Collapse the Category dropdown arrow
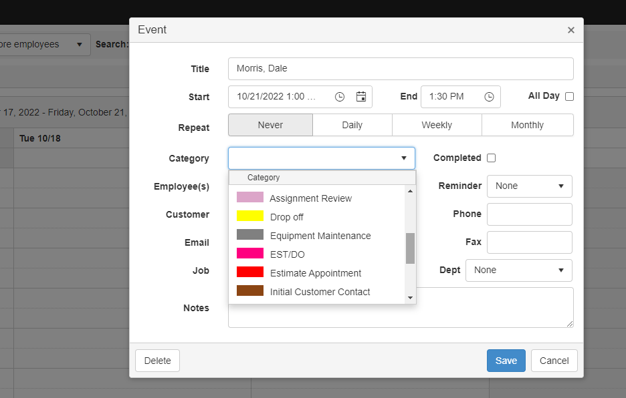This screenshot has width=626, height=398. (x=404, y=158)
